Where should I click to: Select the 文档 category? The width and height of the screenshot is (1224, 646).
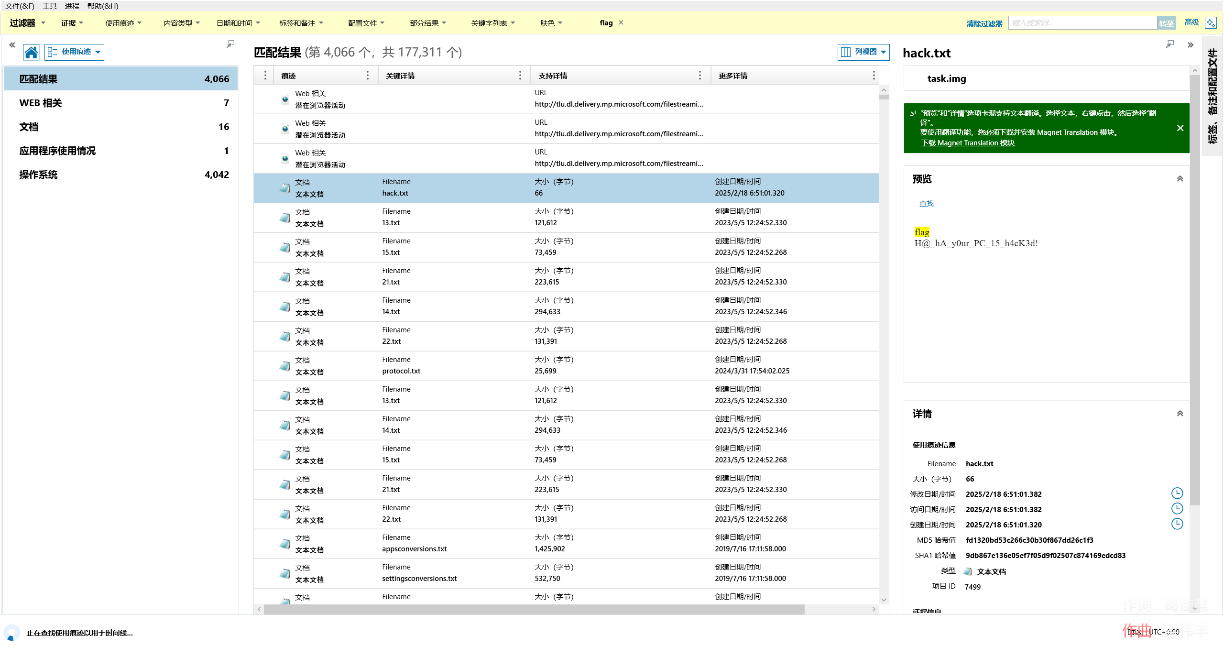pos(121,127)
